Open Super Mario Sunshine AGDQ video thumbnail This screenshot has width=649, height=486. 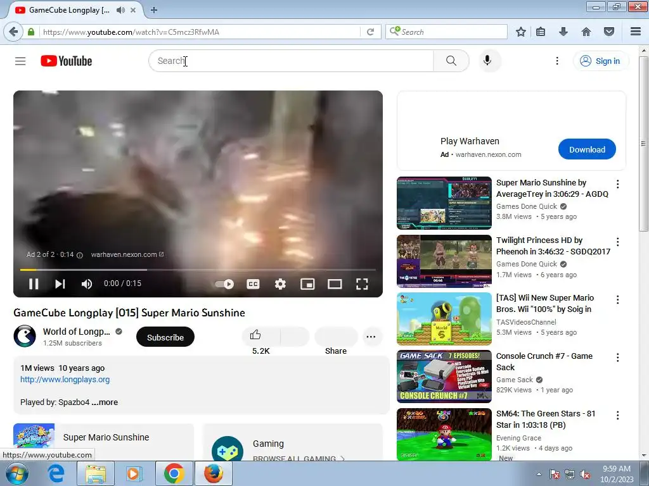444,203
